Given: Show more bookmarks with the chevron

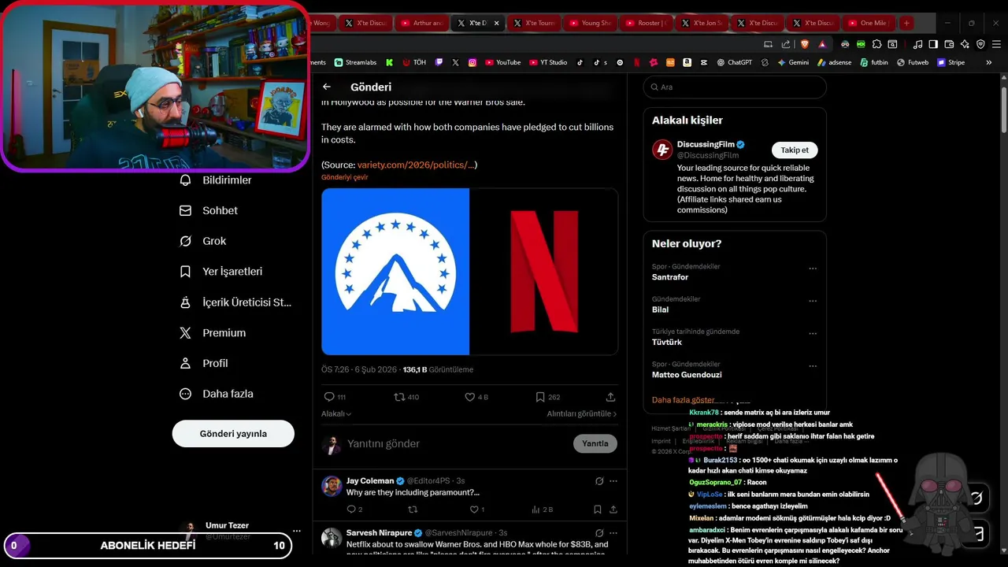Looking at the screenshot, I should (x=989, y=62).
